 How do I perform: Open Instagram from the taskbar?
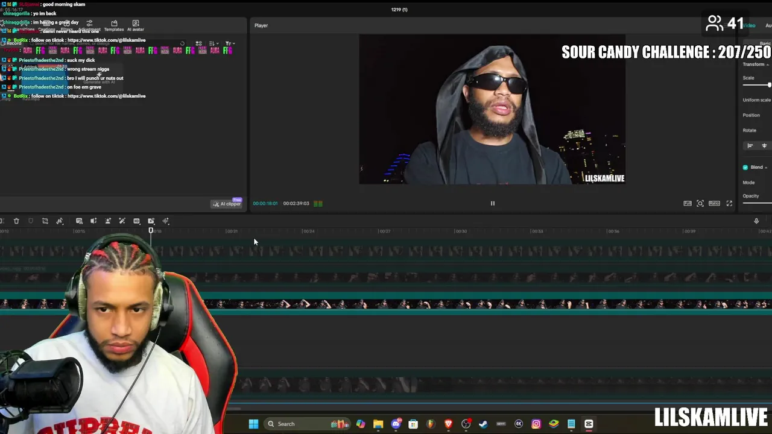pos(536,424)
